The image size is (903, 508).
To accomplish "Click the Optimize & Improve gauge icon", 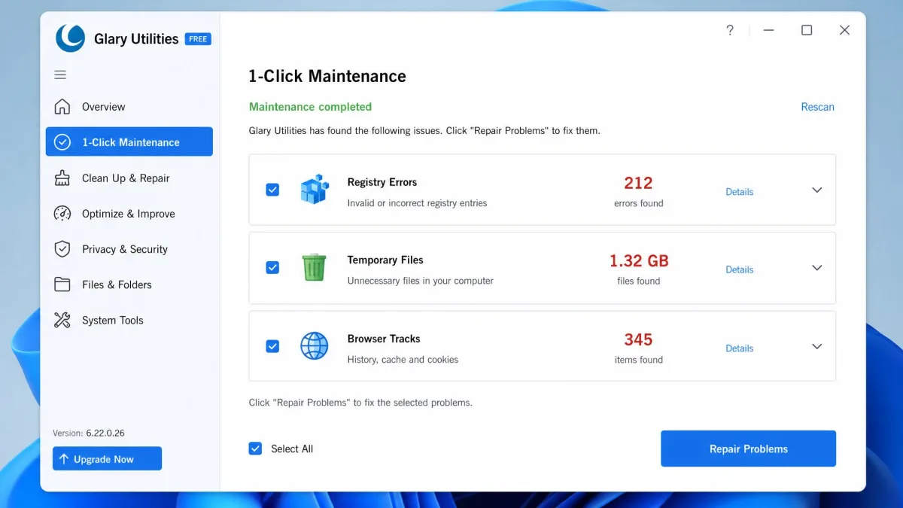I will pyautogui.click(x=62, y=213).
